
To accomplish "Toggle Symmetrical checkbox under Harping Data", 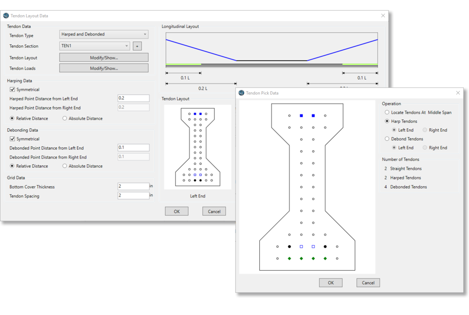I will tap(12, 90).
